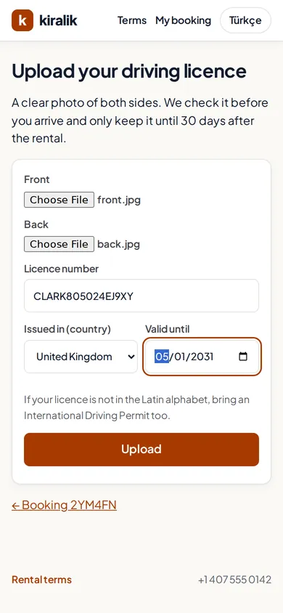Submit with the Upload button
The image size is (283, 613).
coord(141,449)
